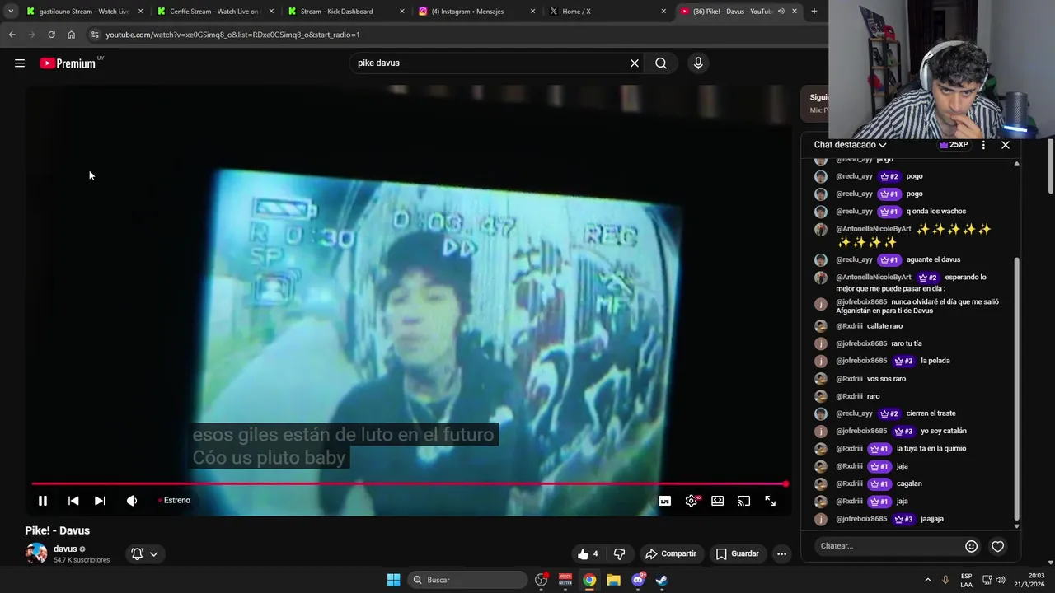Viewport: 1055px width, 593px height.
Task: Cast video using the Chromecast icon
Action: click(x=744, y=501)
